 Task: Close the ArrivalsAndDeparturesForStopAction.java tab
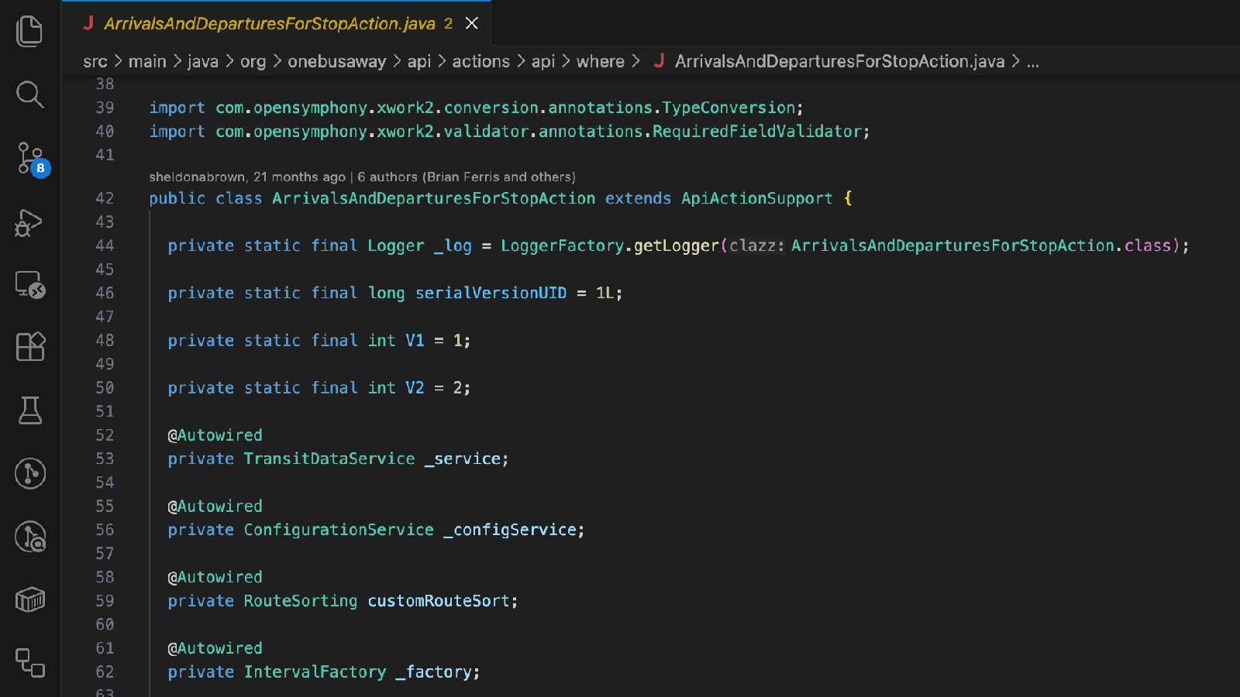472,23
